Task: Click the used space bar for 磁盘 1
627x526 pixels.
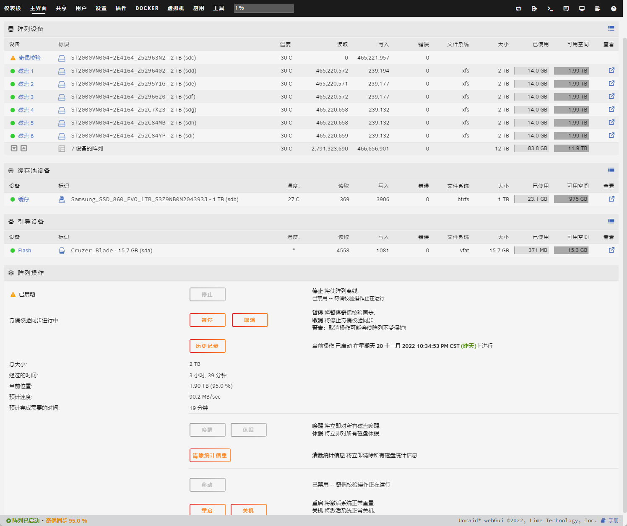Action: click(531, 71)
